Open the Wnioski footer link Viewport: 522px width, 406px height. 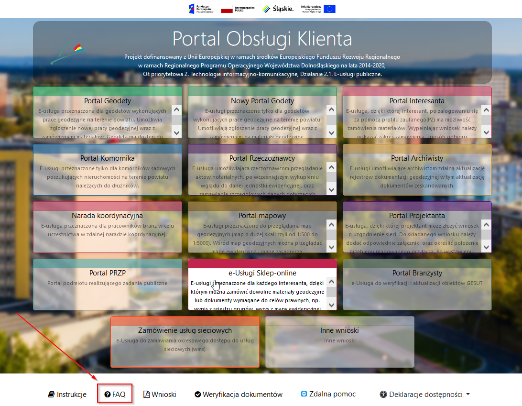(x=164, y=395)
